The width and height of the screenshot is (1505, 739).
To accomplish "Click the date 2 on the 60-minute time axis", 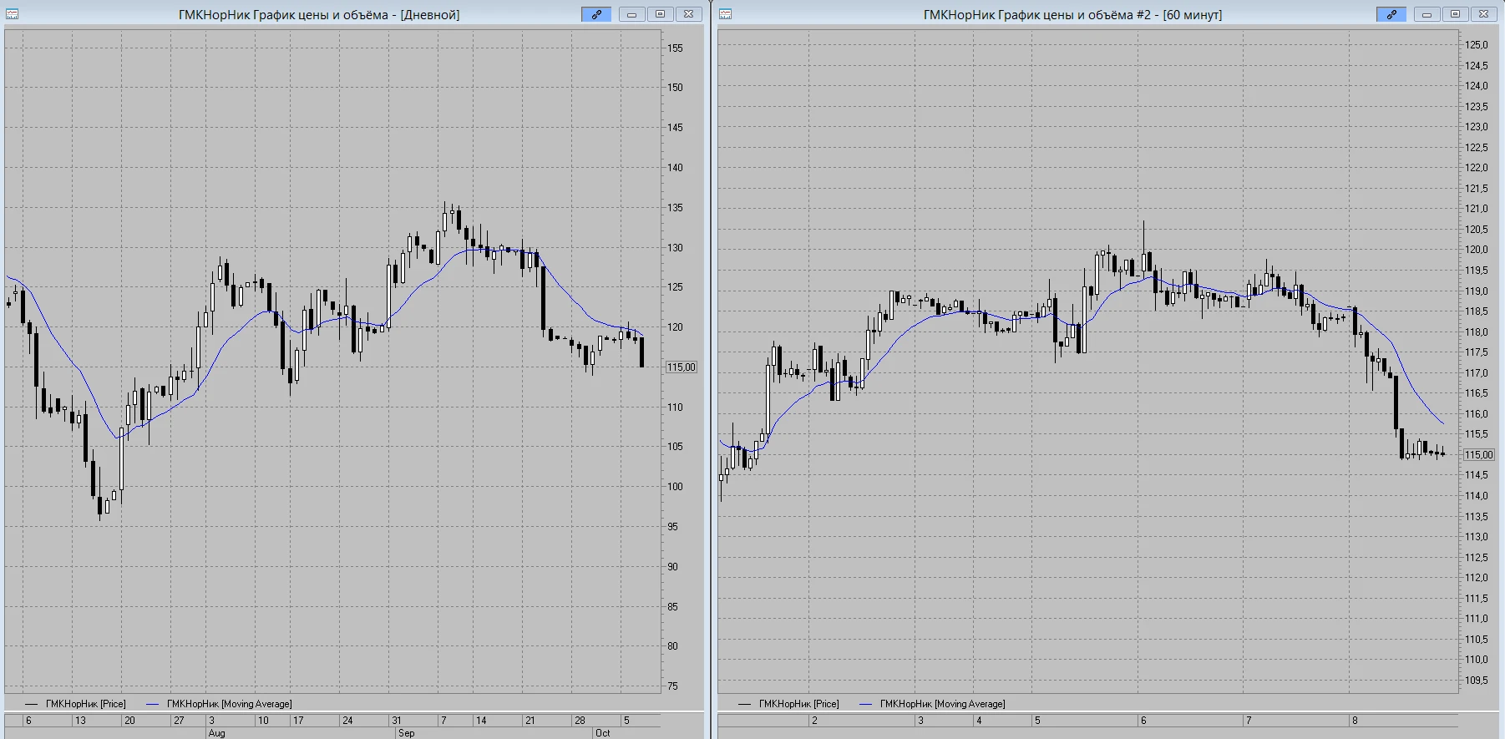I will click(x=814, y=721).
